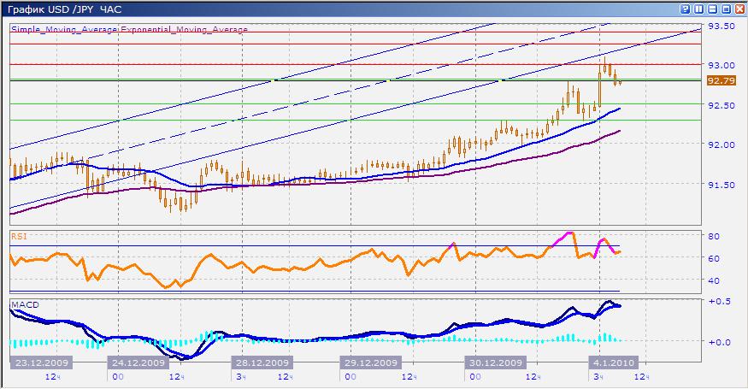This screenshot has height=389, width=748.
Task: Click the orange 92.79 current price tag
Action: coord(721,80)
